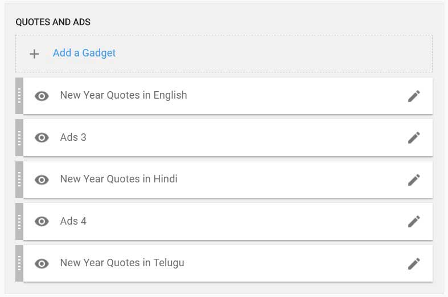The width and height of the screenshot is (448, 297).
Task: Open the Add a Gadget link
Action: coord(84,53)
